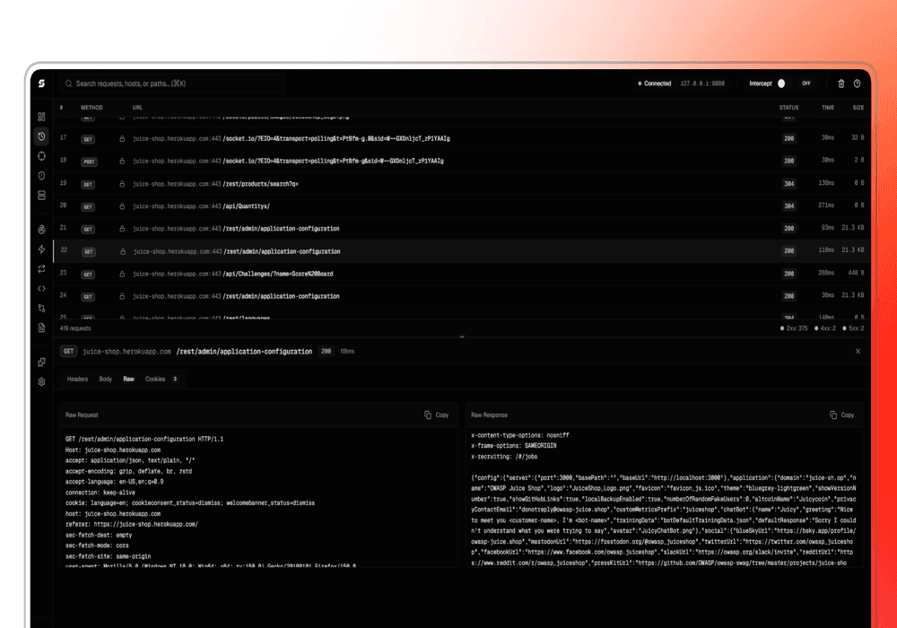Select request 18 POST socket.io row
897x628 pixels.
[x=462, y=161]
